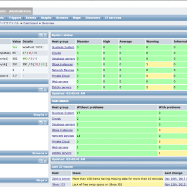Image resolution: width=187 pixels, height=187 pixels.
Task: Open Clouds in Host status table
Action: [56, 119]
